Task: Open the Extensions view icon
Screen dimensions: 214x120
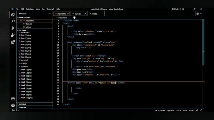Action: pos(13,42)
